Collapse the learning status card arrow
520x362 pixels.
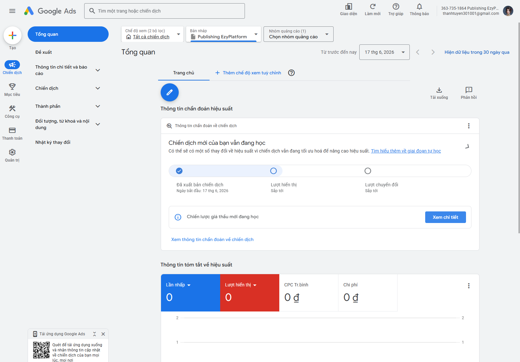click(467, 146)
